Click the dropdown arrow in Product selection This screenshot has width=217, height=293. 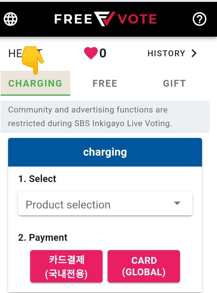coord(177,204)
